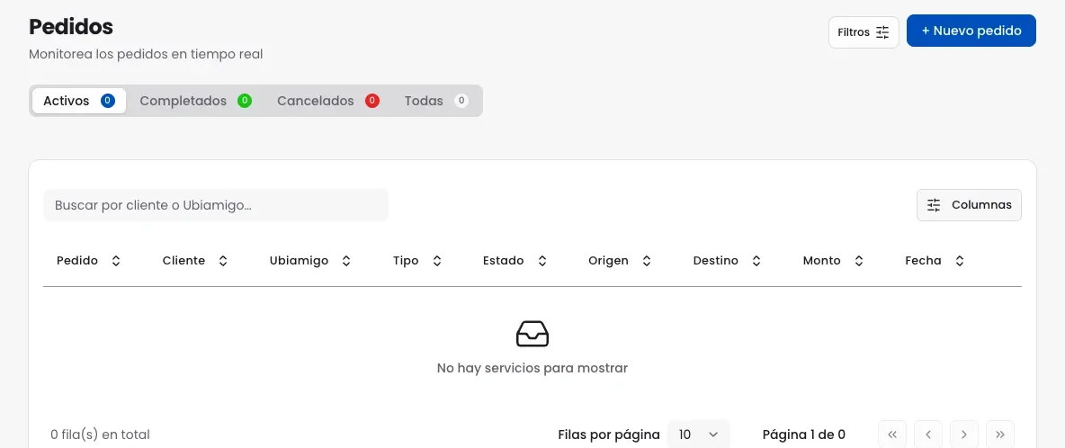
Task: Click the Monto column header text
Action: pos(822,261)
